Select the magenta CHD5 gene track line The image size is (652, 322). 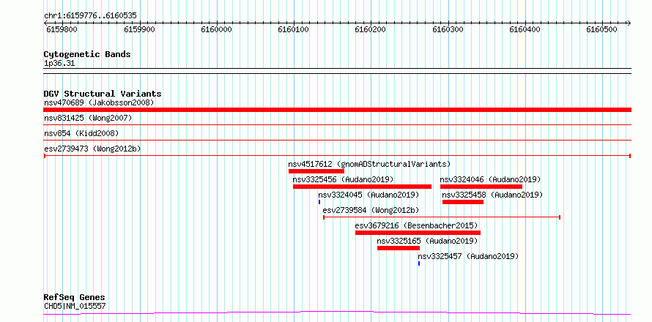tap(337, 312)
